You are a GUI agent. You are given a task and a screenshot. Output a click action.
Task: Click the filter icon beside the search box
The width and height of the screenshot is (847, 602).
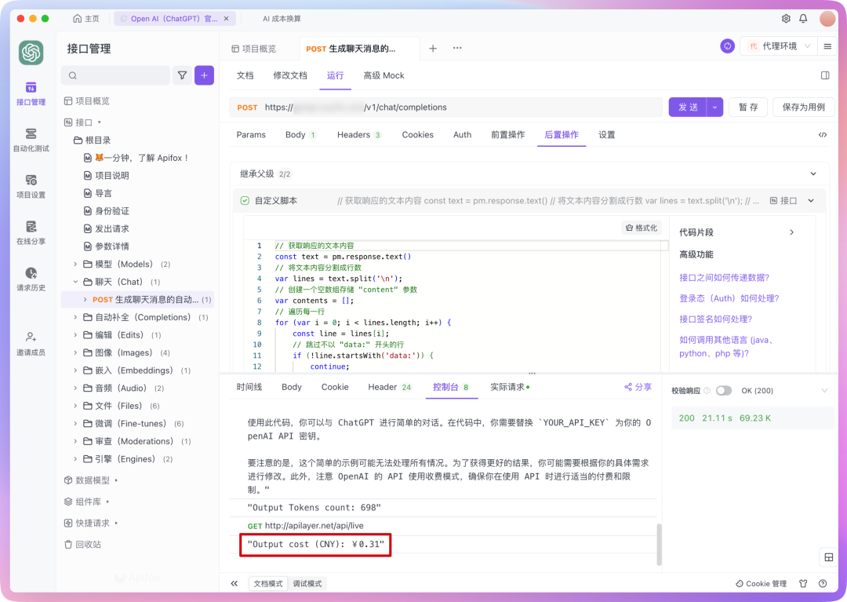coord(182,75)
